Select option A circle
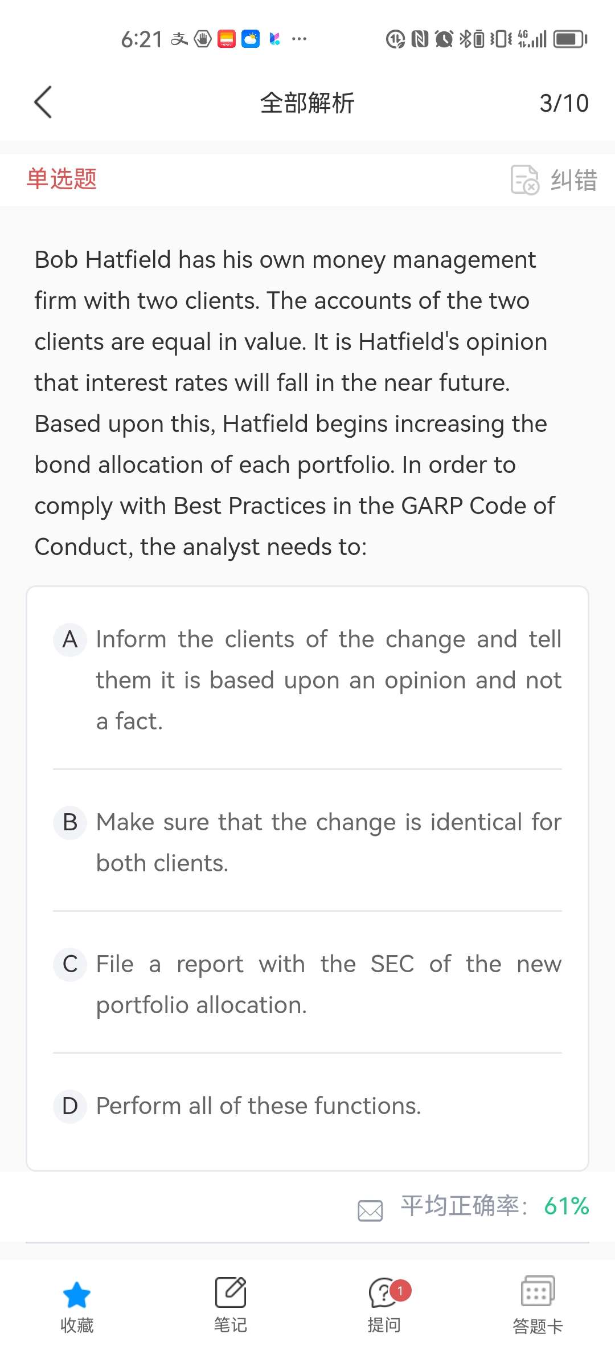Image resolution: width=615 pixels, height=1354 pixels. pos(70,640)
